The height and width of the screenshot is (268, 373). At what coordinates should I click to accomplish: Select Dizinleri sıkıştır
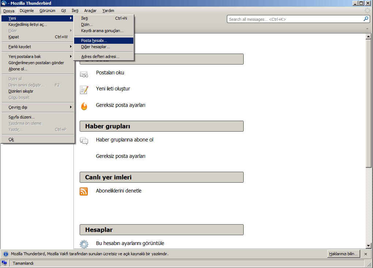pos(37,91)
